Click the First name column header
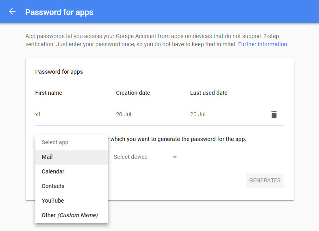 (49, 93)
